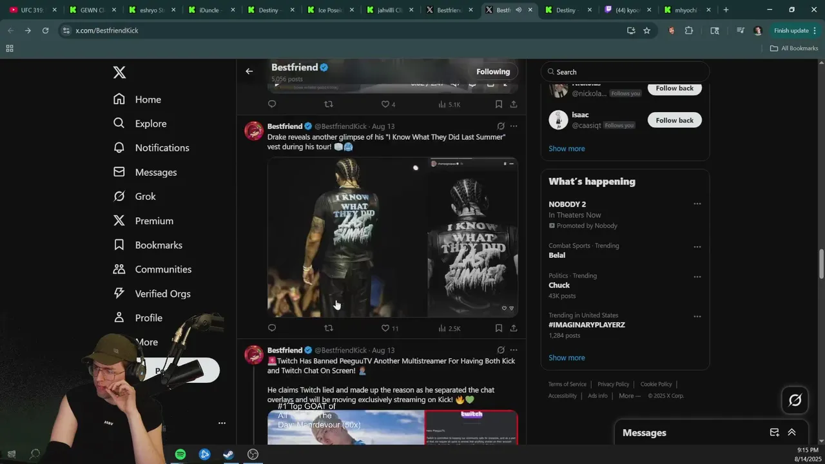Open Explore in the sidebar

140,124
